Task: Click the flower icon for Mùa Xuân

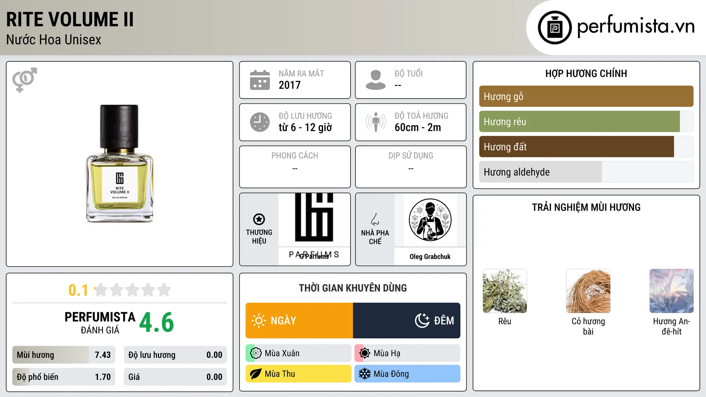Action: (x=256, y=353)
